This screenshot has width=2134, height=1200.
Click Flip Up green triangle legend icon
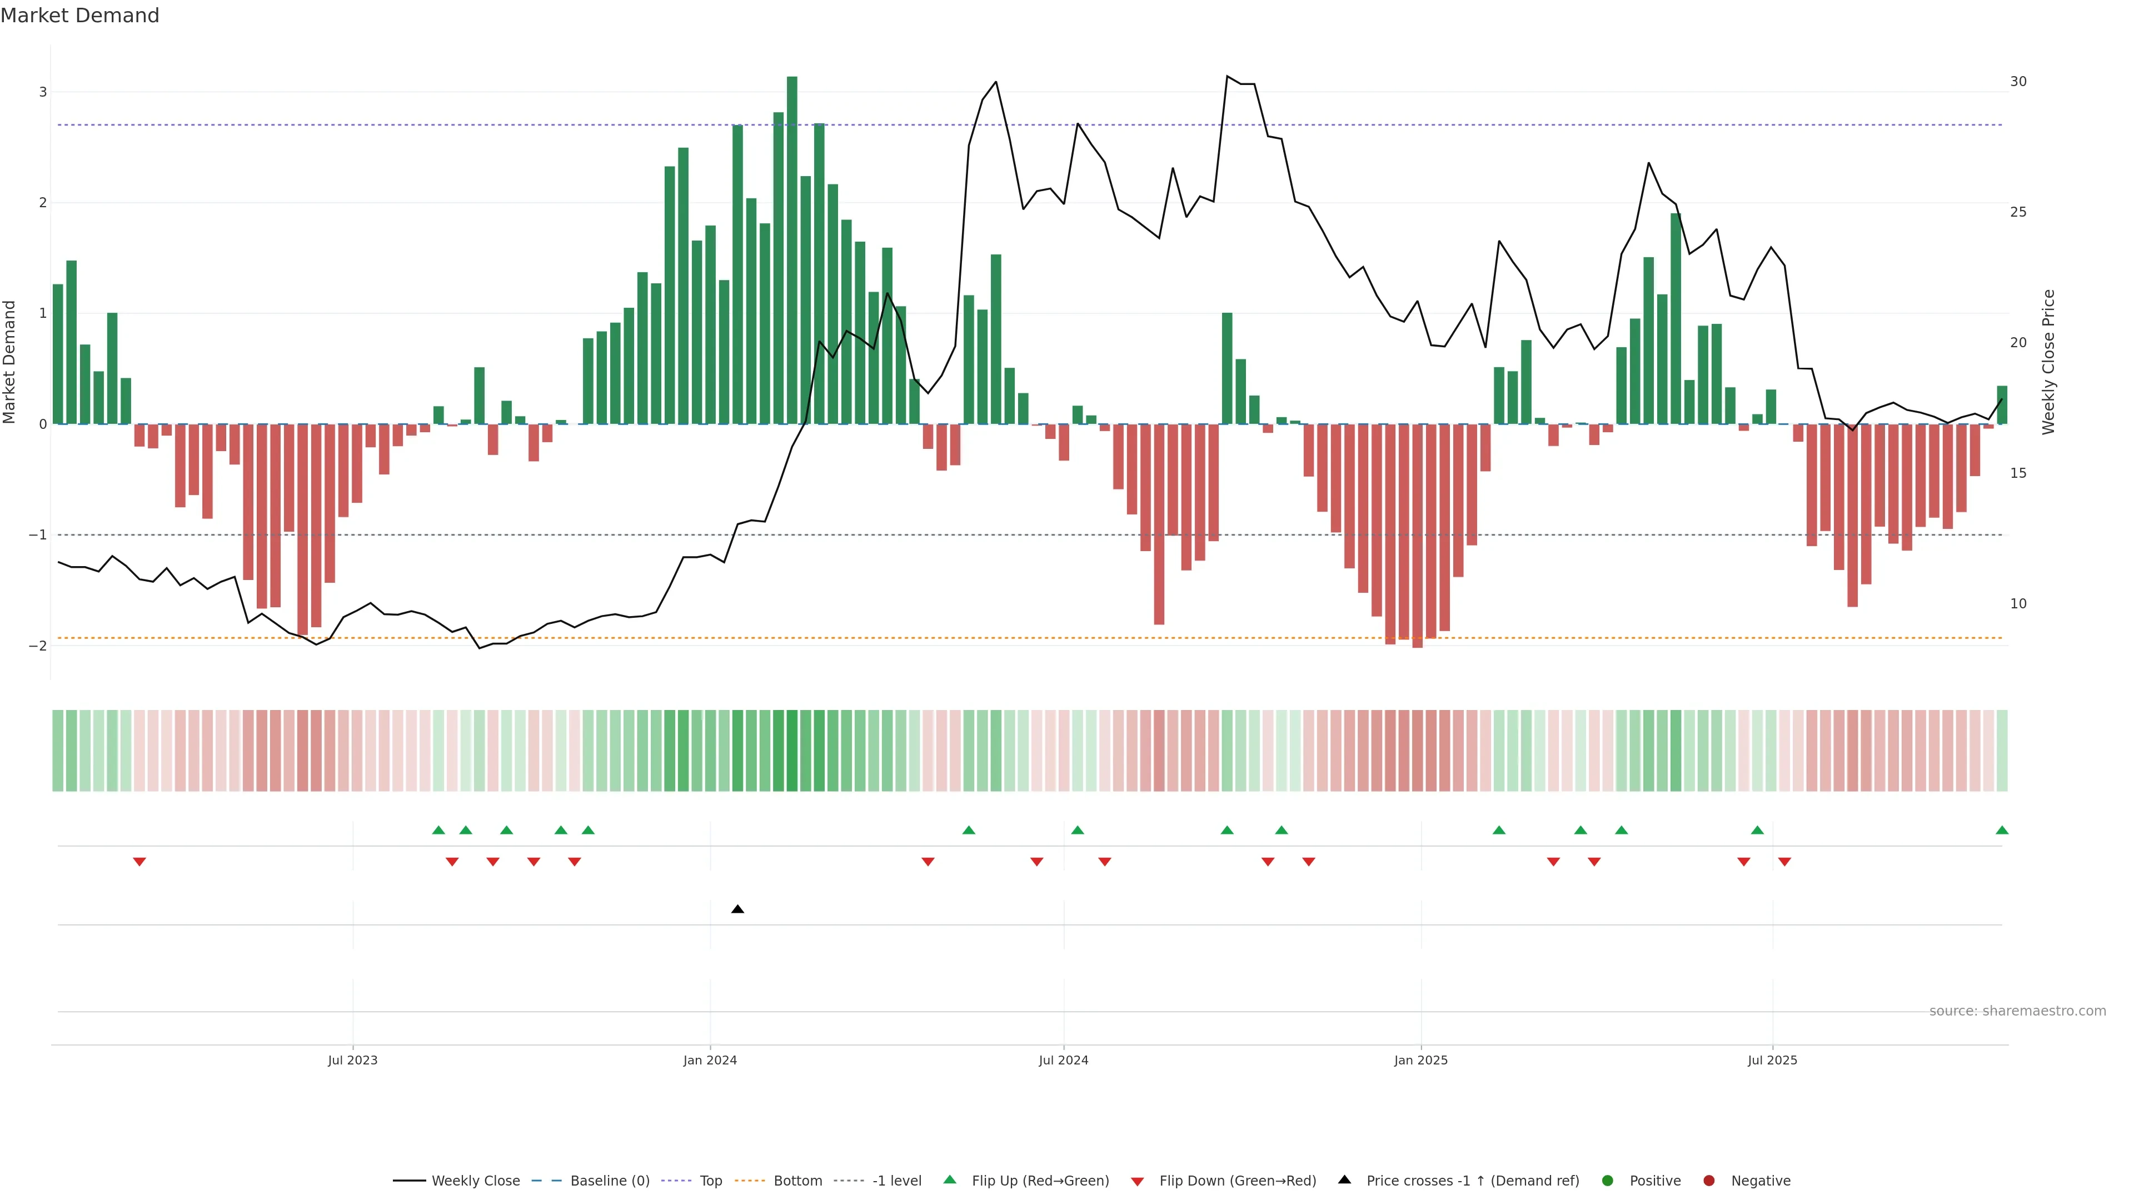950,1180
